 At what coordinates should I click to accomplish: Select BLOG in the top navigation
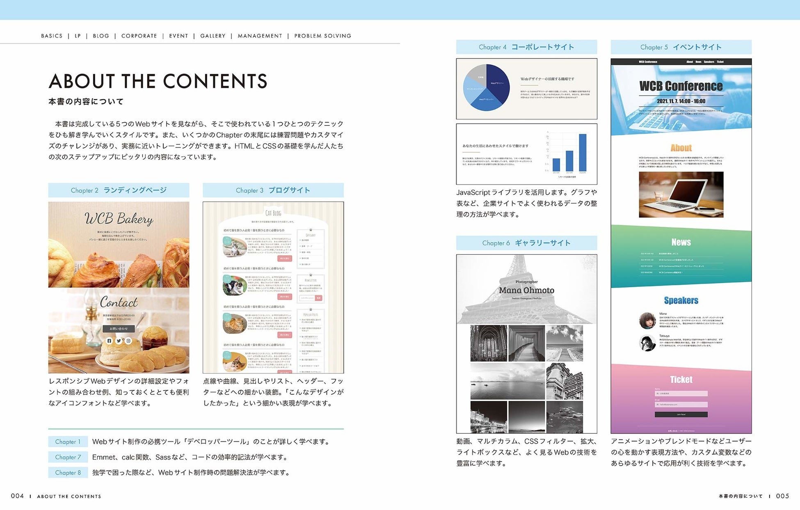click(x=101, y=36)
